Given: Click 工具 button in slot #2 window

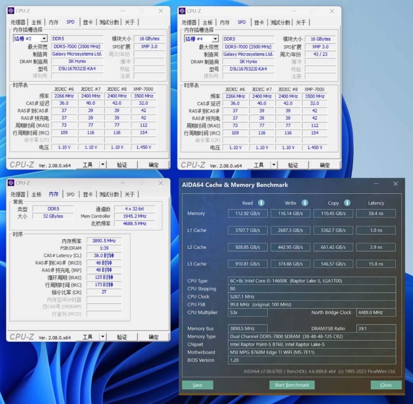Looking at the screenshot, I should [x=88, y=165].
